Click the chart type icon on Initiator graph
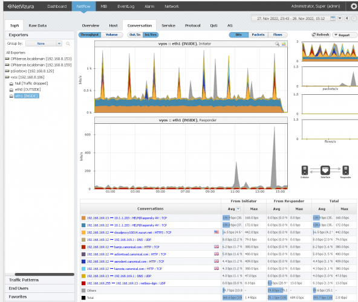Viewport: 358px width, 302px height. (284, 44)
